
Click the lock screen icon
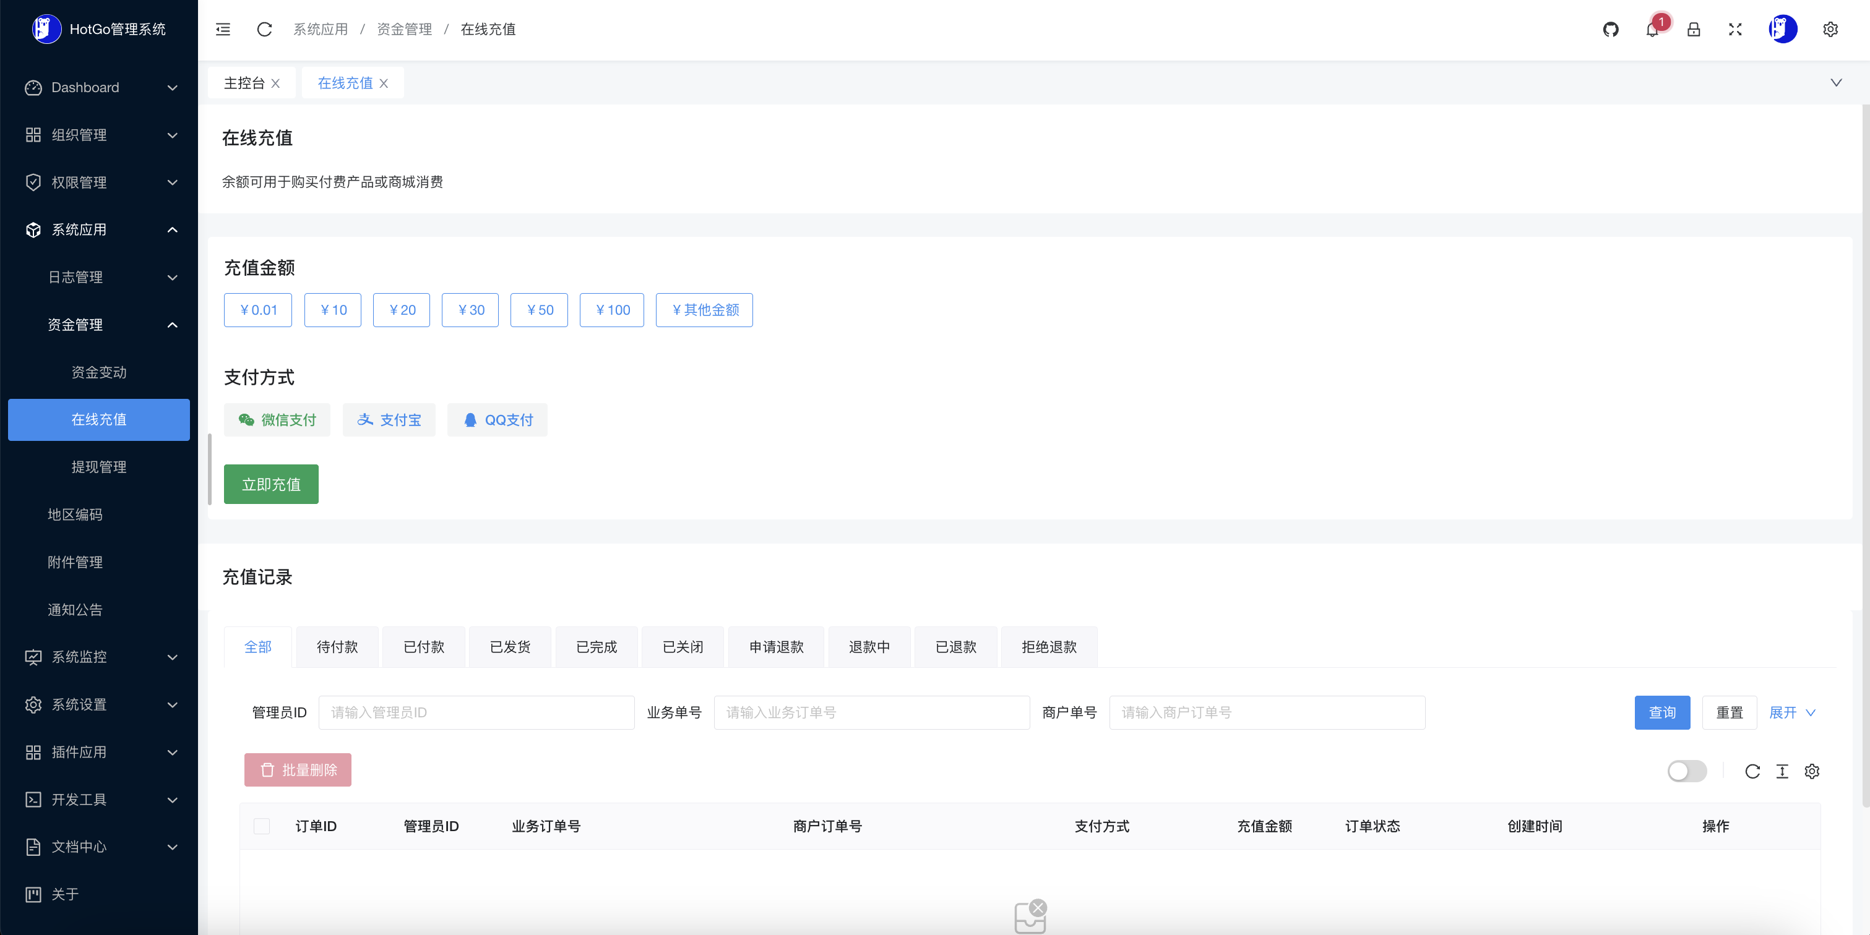(1694, 30)
